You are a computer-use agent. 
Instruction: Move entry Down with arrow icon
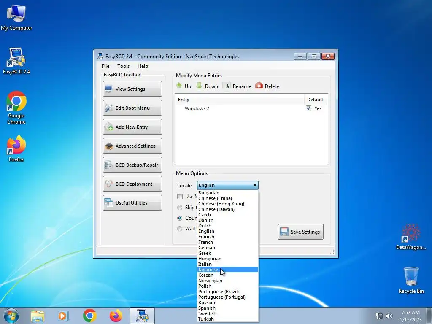click(x=199, y=85)
